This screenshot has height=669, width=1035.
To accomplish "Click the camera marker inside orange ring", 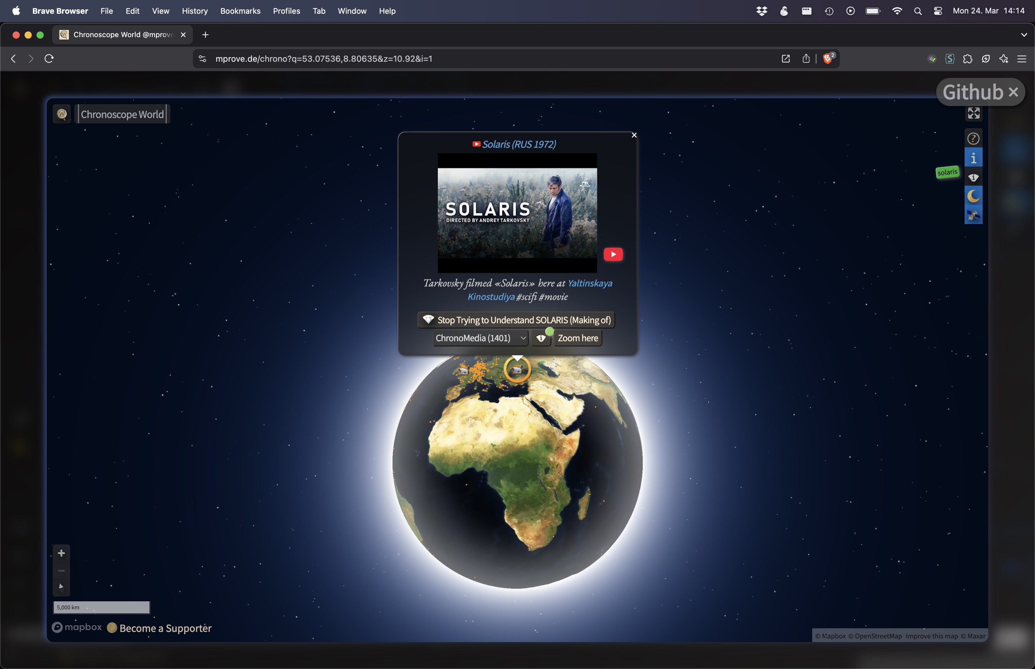I will tap(517, 370).
